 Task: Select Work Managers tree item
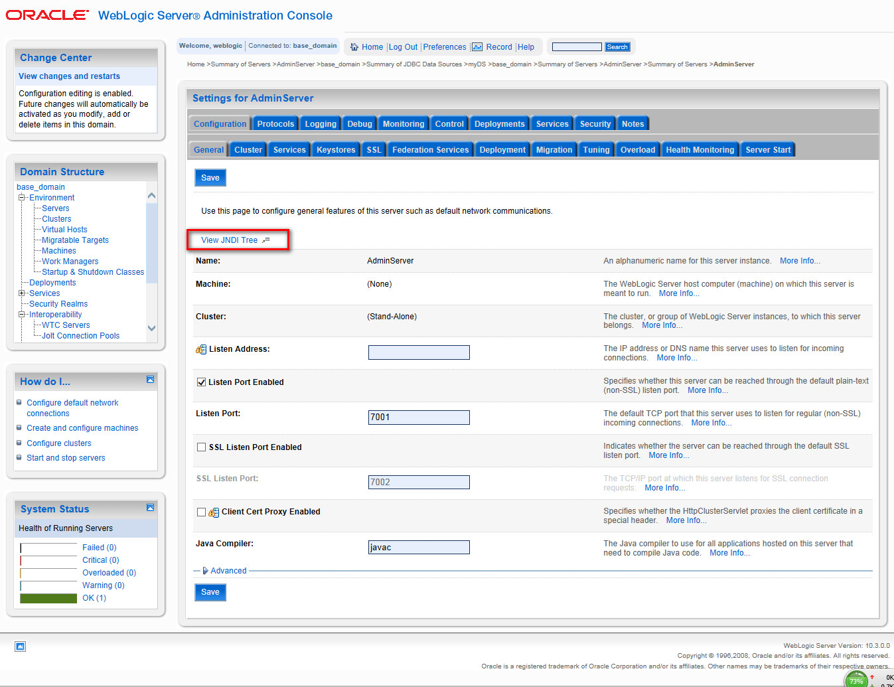click(70, 262)
